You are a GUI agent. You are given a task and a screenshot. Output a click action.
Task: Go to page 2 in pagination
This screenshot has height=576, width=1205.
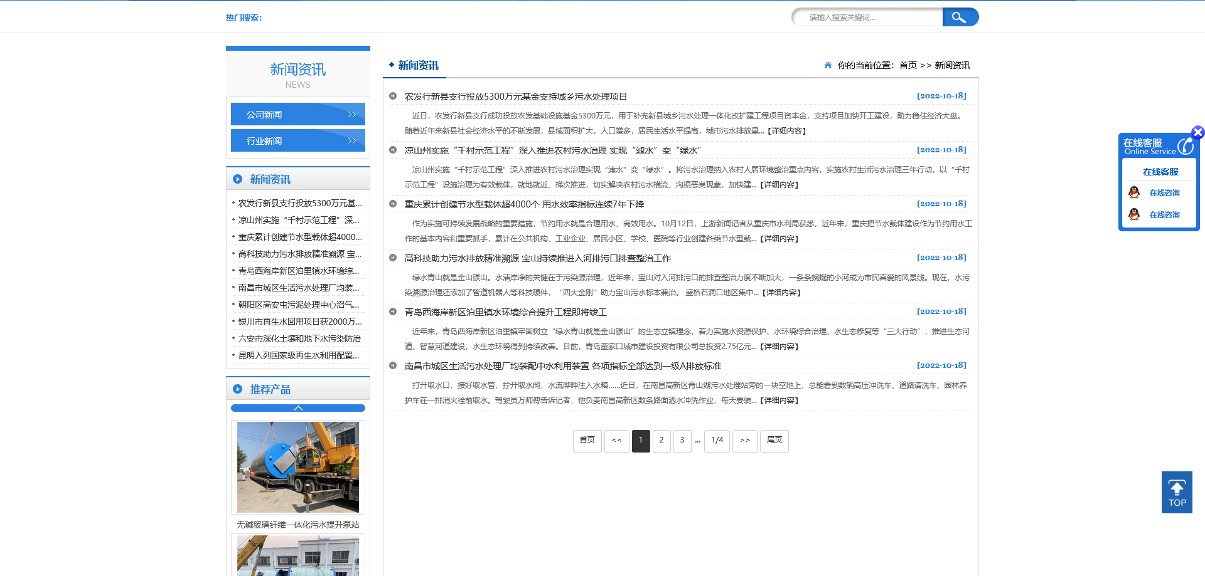point(661,441)
